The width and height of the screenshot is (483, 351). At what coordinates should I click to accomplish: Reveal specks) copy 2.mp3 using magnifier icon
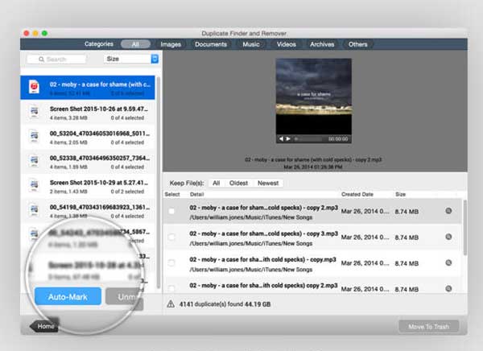[448, 288]
